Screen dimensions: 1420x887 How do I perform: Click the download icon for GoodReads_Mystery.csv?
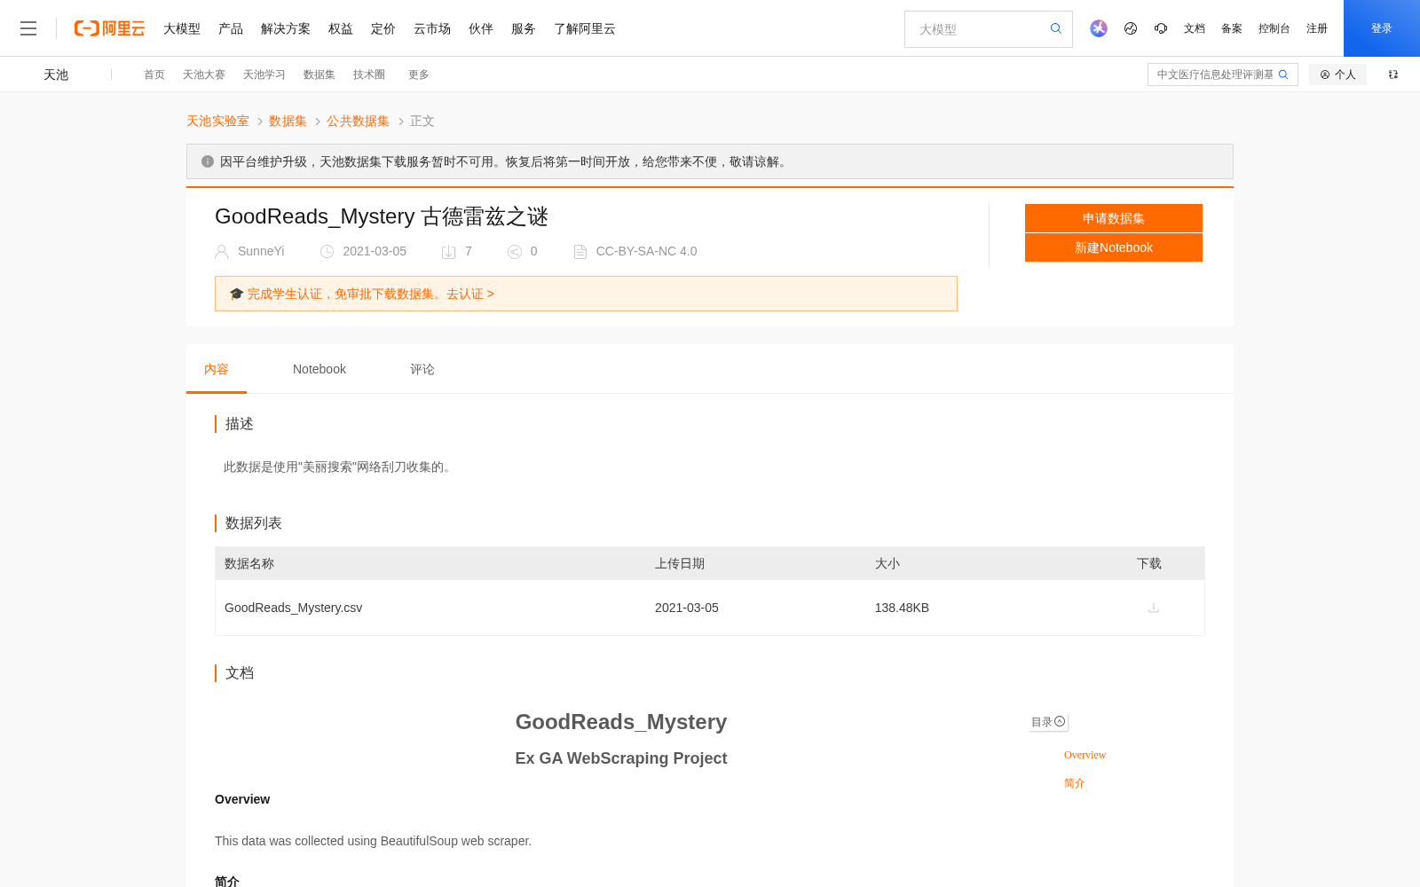[x=1154, y=608]
